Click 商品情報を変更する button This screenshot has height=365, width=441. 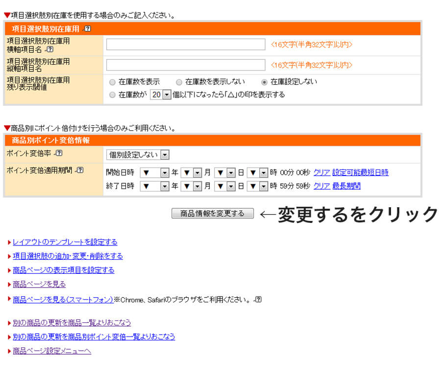click(x=212, y=214)
